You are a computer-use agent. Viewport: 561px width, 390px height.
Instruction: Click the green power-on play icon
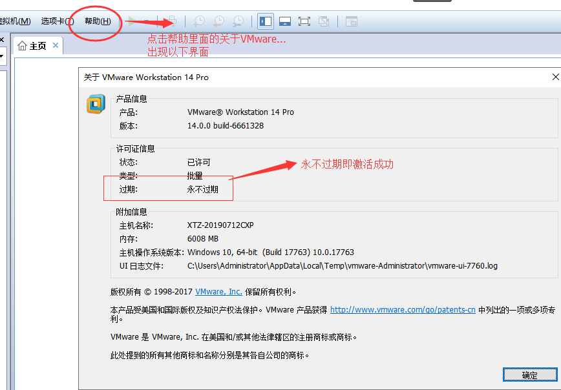tap(132, 21)
